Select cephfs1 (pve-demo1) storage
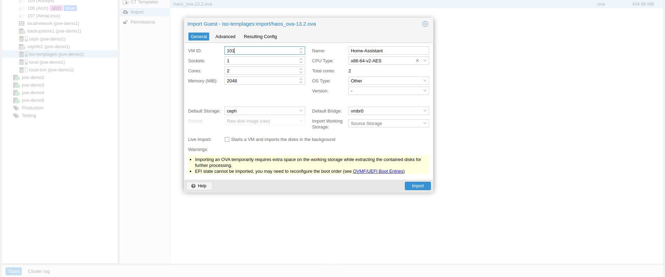The height and width of the screenshot is (277, 665). click(x=48, y=47)
